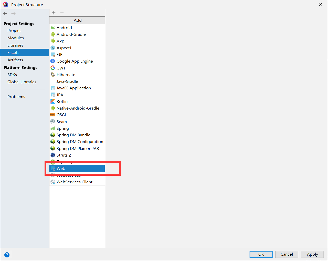328x261 pixels.
Task: Add a Spring facet
Action: pos(62,128)
